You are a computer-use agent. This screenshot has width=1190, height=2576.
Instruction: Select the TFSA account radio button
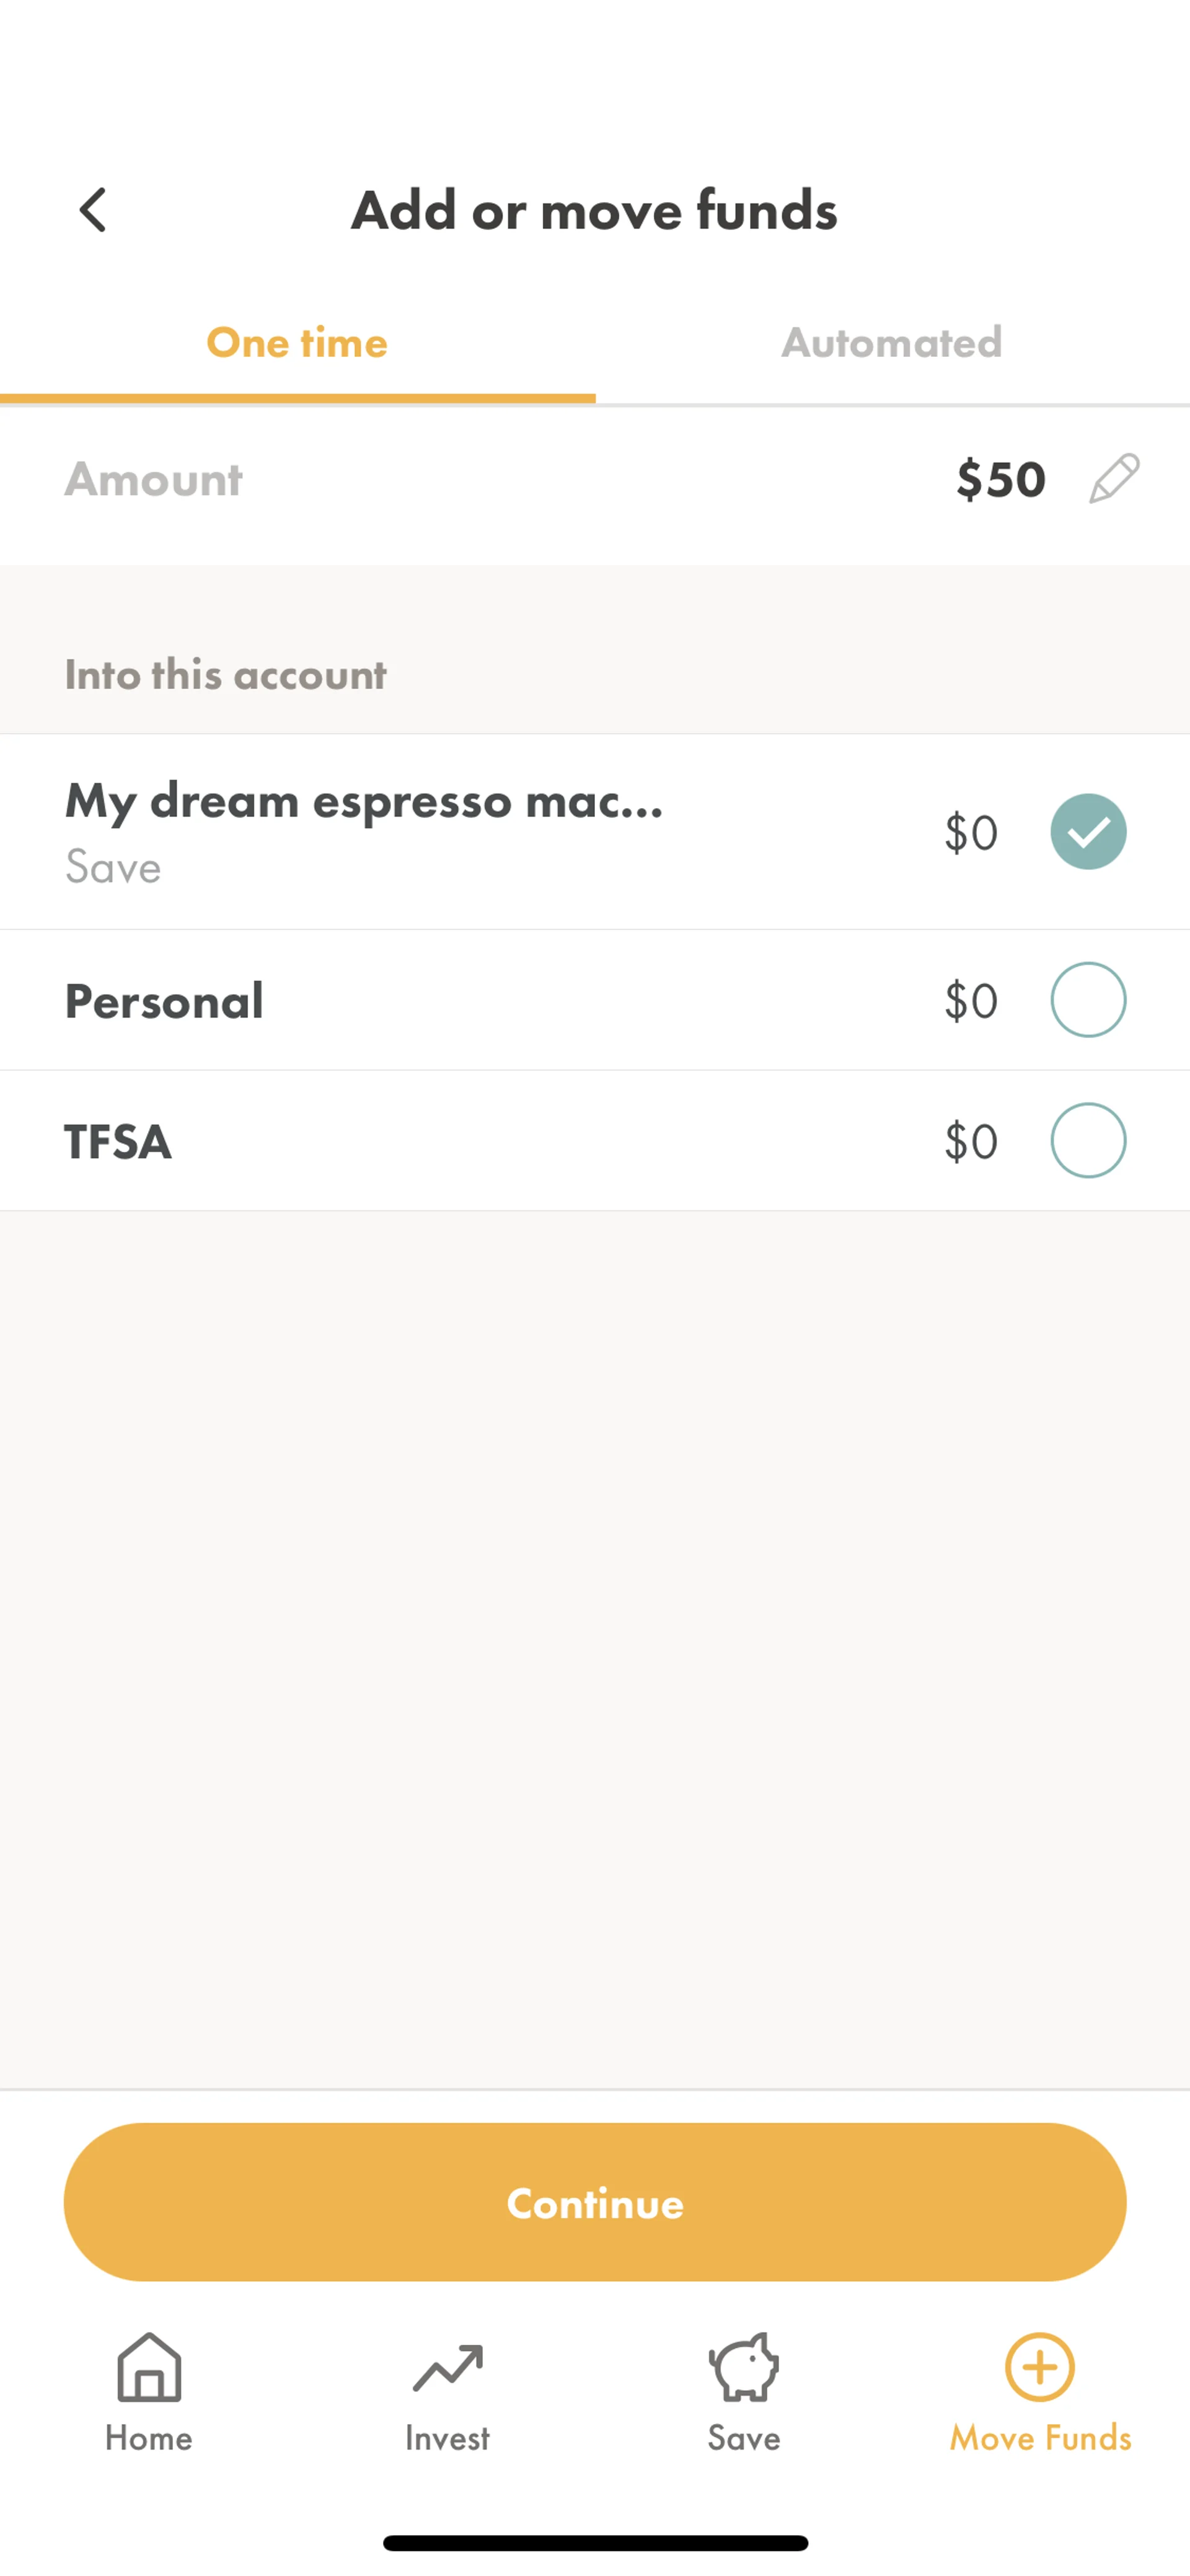click(x=1088, y=1140)
